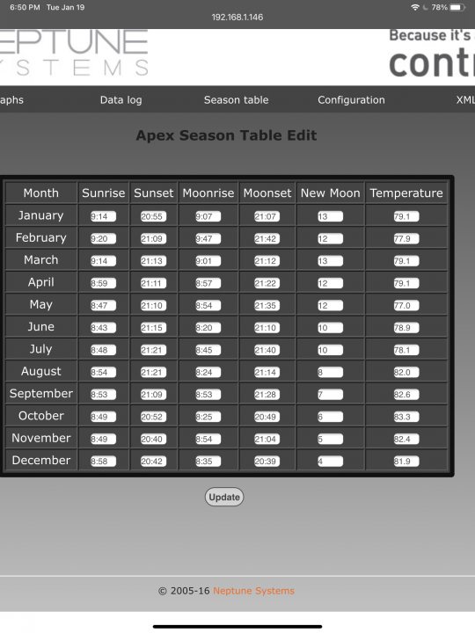The height and width of the screenshot is (633, 475).
Task: Edit November New Moon field
Action: (x=330, y=439)
